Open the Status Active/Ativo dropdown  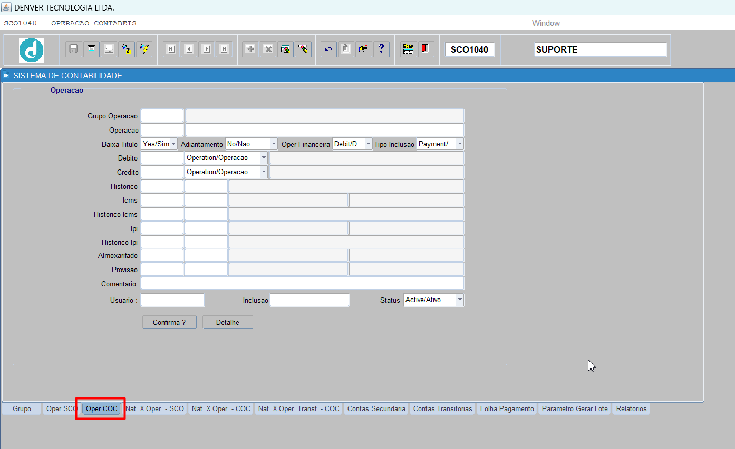pyautogui.click(x=433, y=300)
